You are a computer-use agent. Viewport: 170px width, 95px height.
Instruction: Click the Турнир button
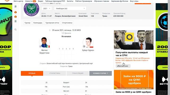coord(27,23)
